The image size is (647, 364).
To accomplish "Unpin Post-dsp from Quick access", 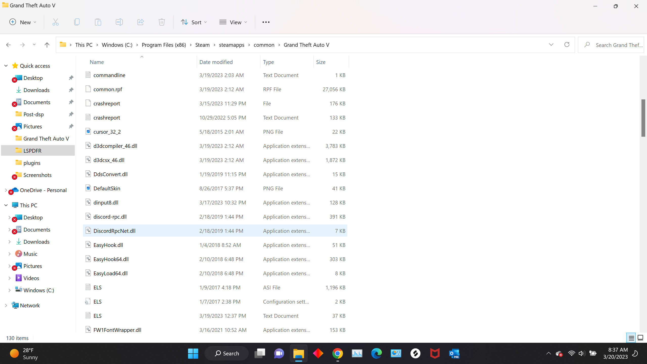I will point(71,114).
